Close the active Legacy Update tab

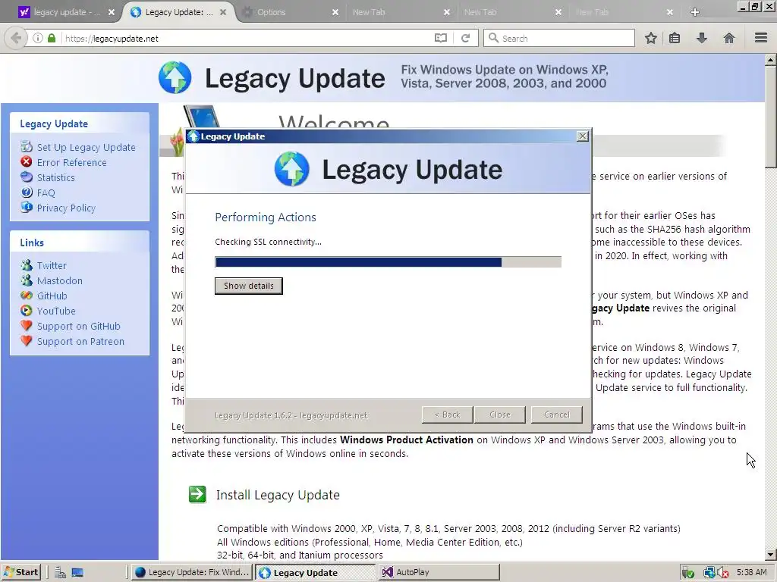coord(224,12)
